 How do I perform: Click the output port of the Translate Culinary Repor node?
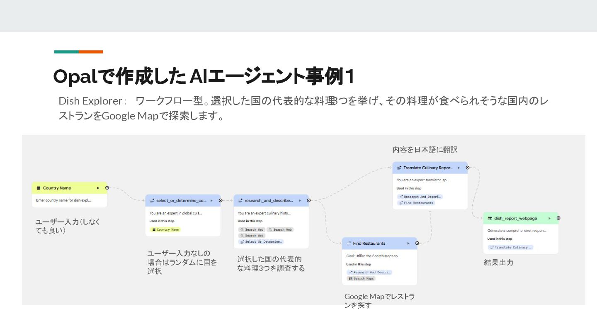pos(467,168)
